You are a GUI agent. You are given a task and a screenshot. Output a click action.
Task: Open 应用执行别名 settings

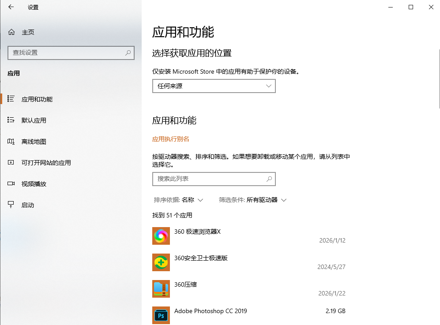point(170,139)
